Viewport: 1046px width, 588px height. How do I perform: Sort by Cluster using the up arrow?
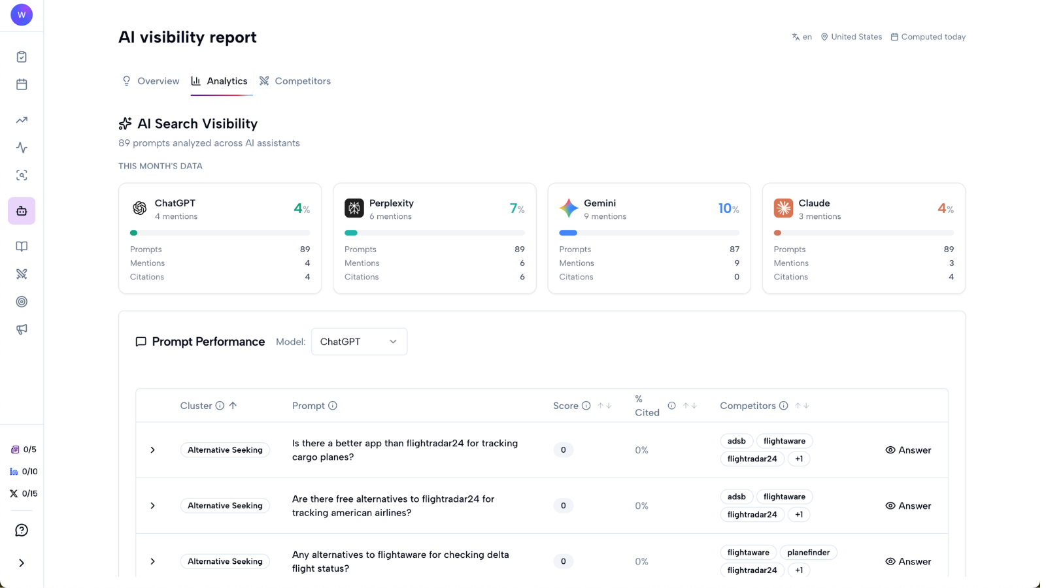point(233,406)
